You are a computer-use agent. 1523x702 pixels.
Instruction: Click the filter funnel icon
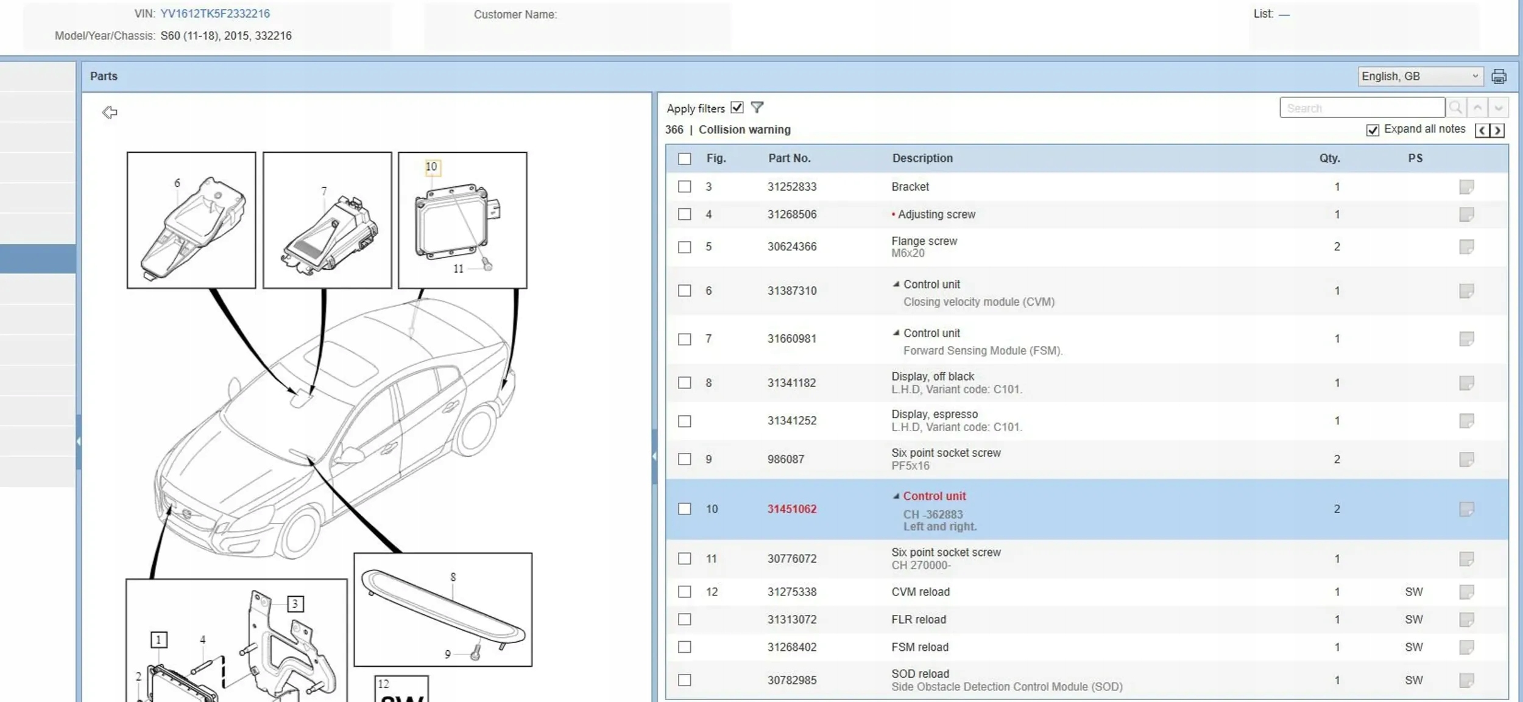point(757,108)
